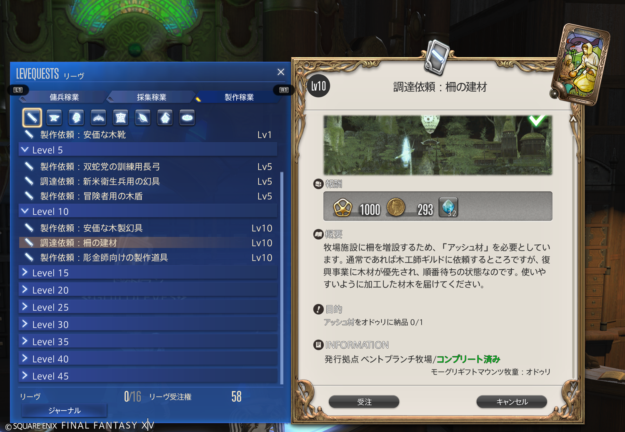
Task: Click the 受注 accept button
Action: coord(364,402)
